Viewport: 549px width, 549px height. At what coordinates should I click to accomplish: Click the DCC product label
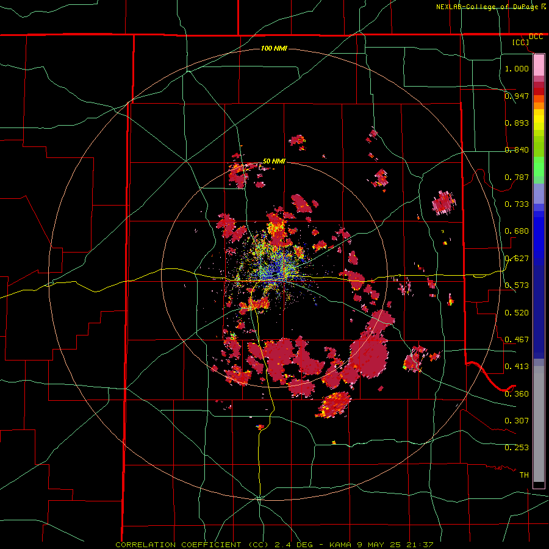536,37
